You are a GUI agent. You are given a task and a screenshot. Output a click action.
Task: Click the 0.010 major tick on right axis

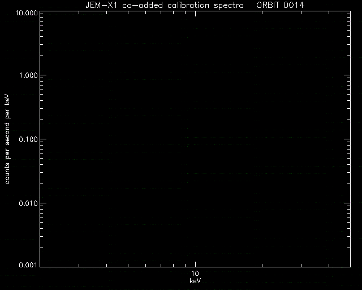pyautogui.click(x=347, y=203)
